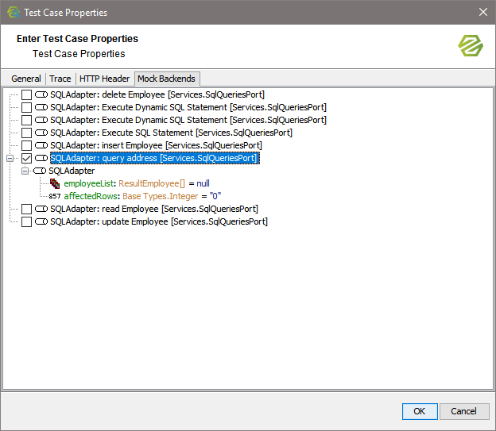This screenshot has height=431, width=496.
Task: Uncheck the query address mock backend
Action: (x=27, y=158)
